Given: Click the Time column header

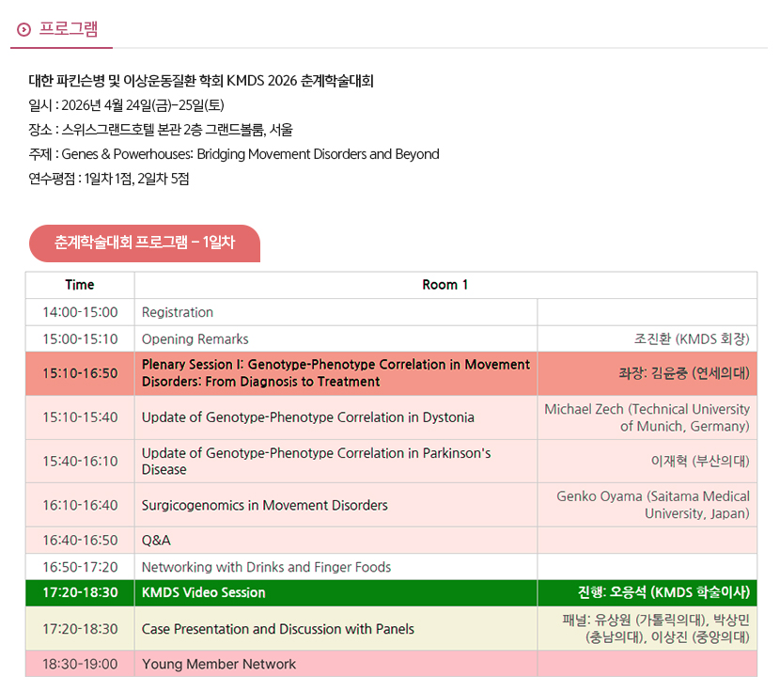Looking at the screenshot, I should [80, 285].
